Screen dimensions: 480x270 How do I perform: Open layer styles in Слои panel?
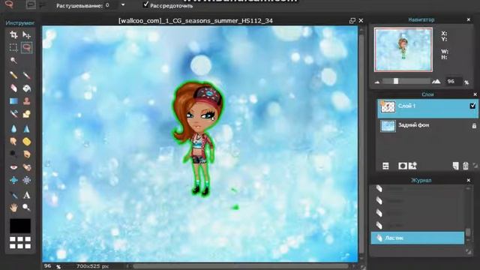click(x=412, y=166)
